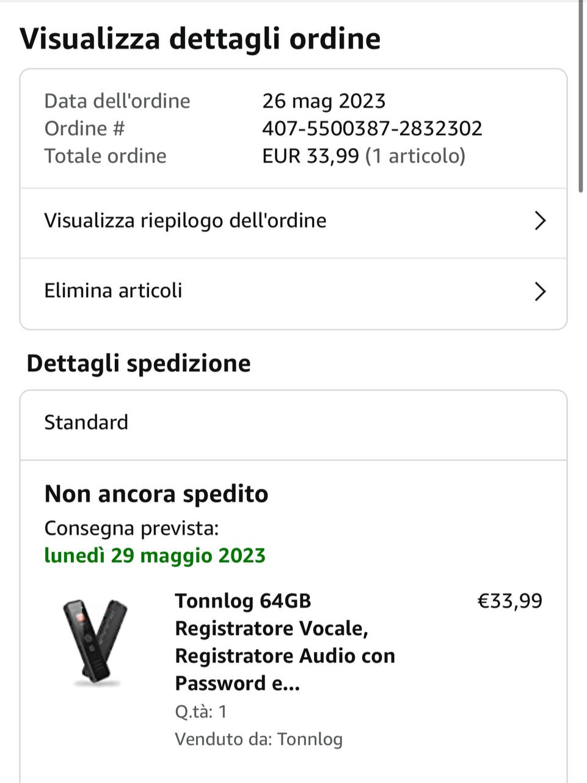Open Visualizza riepilogo dell'ordine row
Image resolution: width=587 pixels, height=783 pixels.
pyautogui.click(x=185, y=221)
